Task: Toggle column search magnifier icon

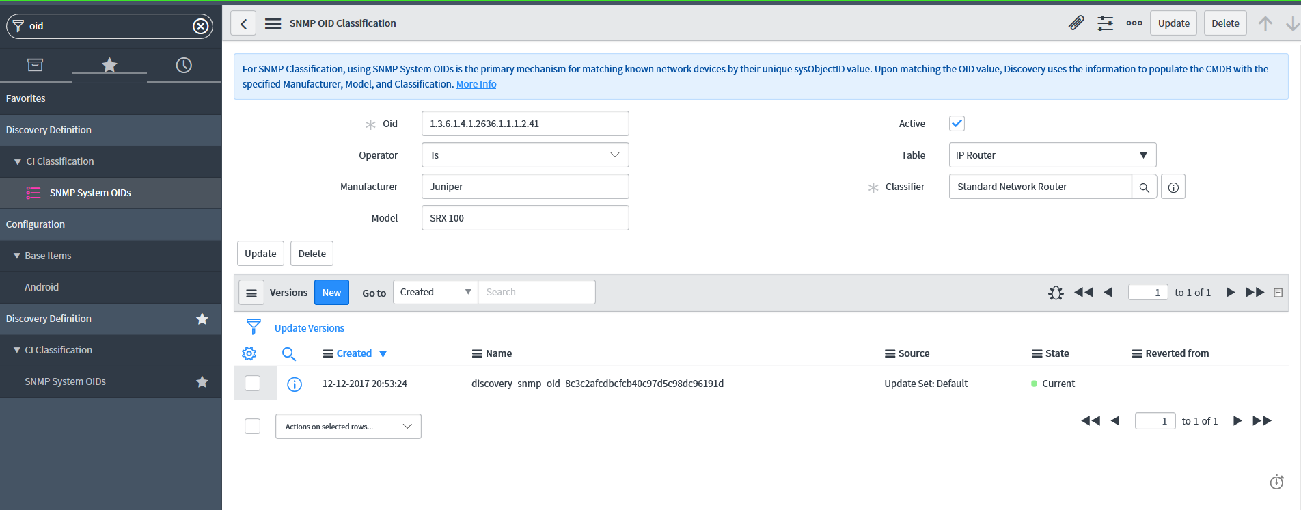Action: point(289,353)
